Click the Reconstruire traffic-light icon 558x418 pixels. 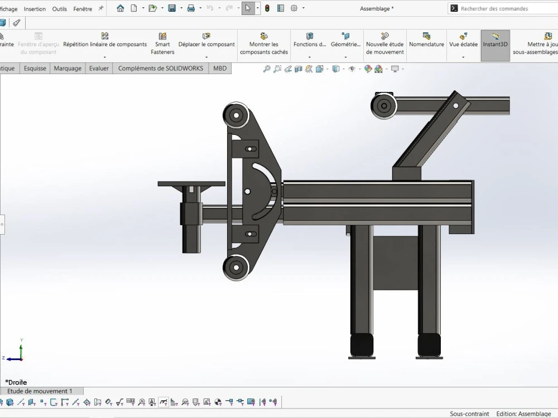coord(267,8)
